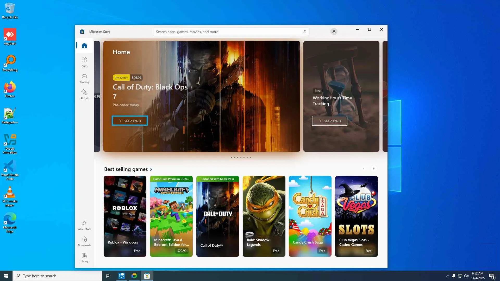Show hidden system tray icons chevron
Viewport: 500px width, 281px height.
click(447, 276)
